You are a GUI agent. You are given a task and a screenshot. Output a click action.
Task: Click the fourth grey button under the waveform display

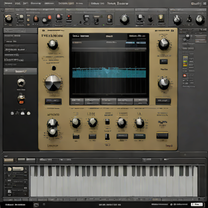click(x=125, y=102)
